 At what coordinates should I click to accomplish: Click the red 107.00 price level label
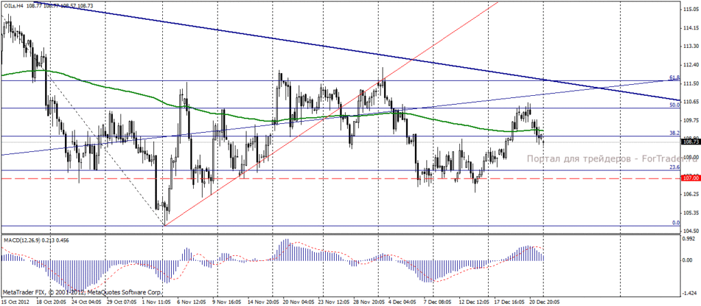tap(690, 178)
